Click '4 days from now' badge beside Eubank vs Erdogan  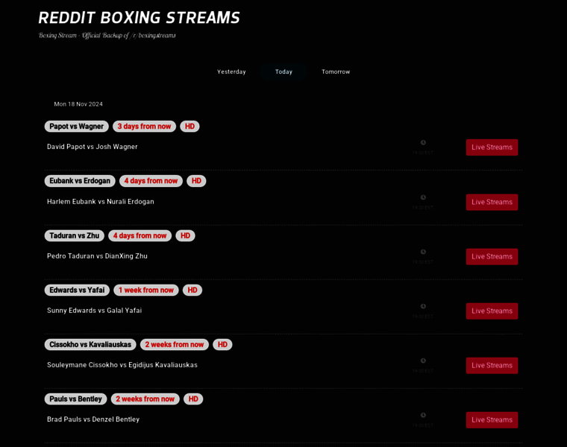pos(151,181)
